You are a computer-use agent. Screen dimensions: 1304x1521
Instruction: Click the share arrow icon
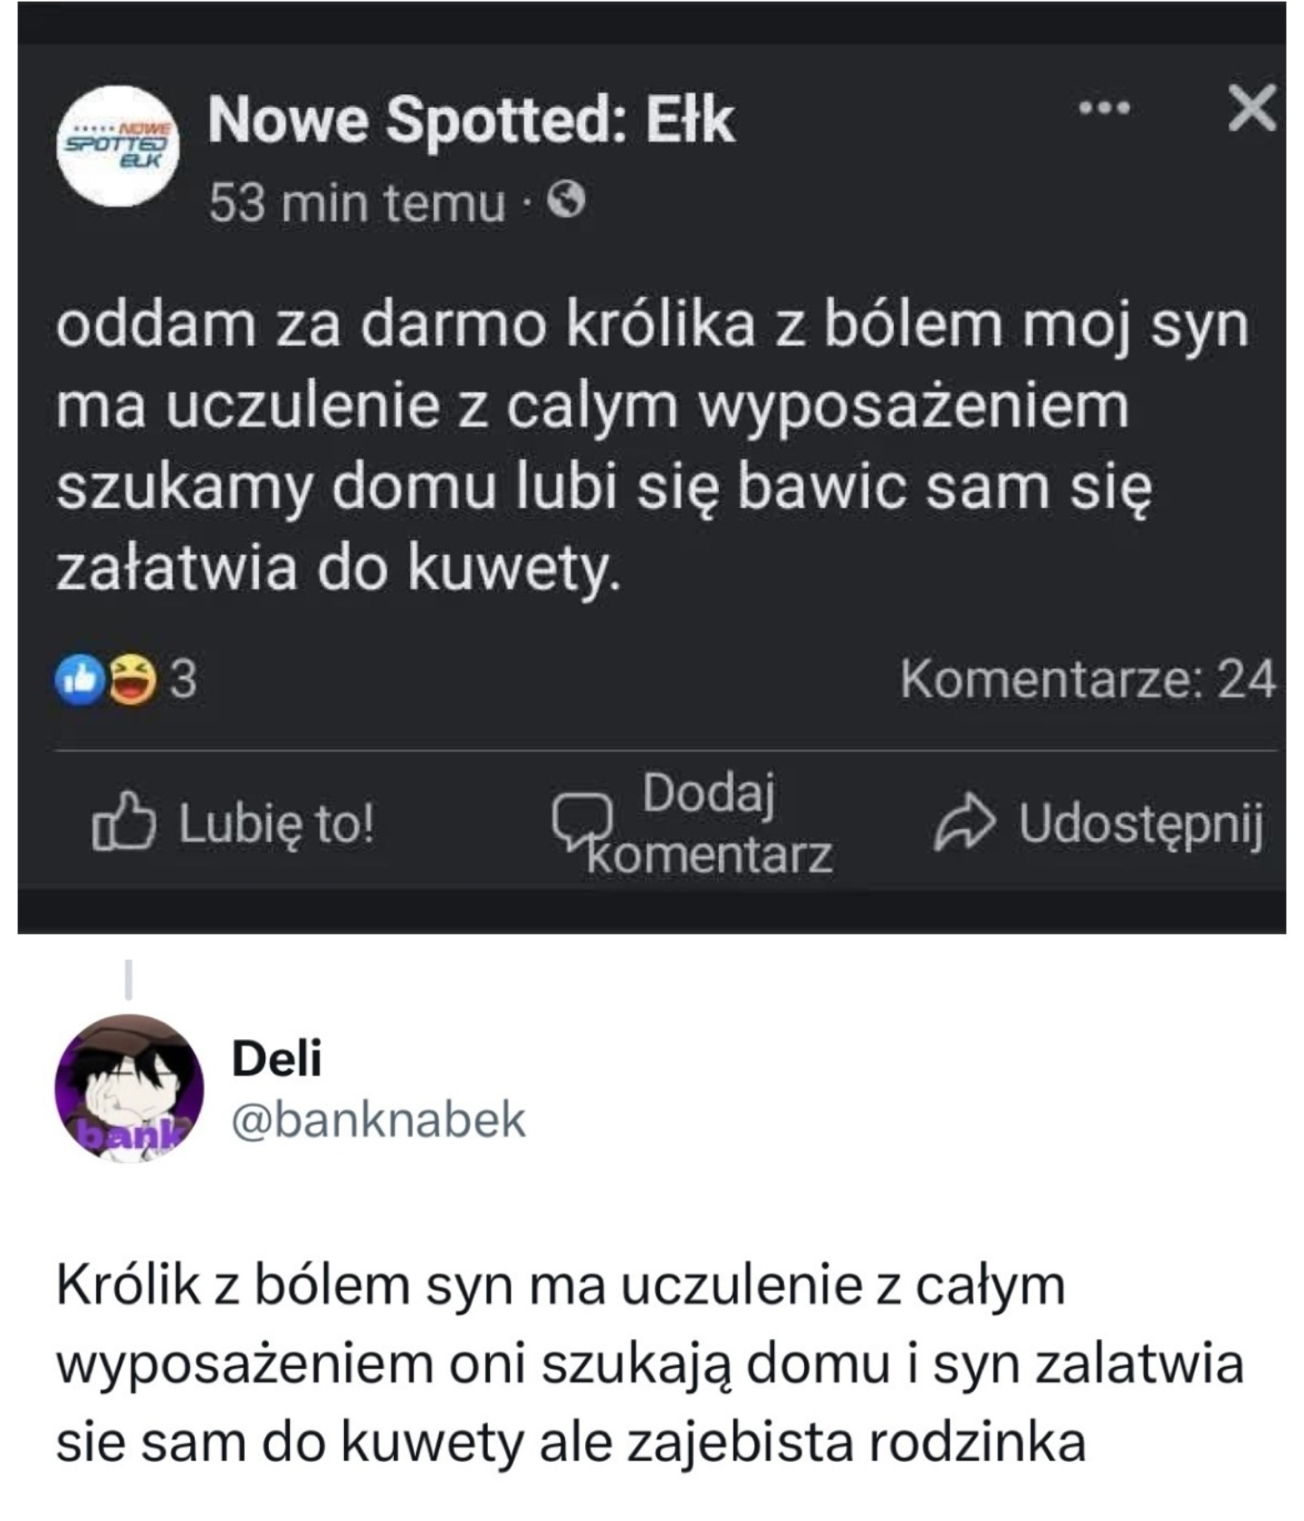click(x=964, y=822)
